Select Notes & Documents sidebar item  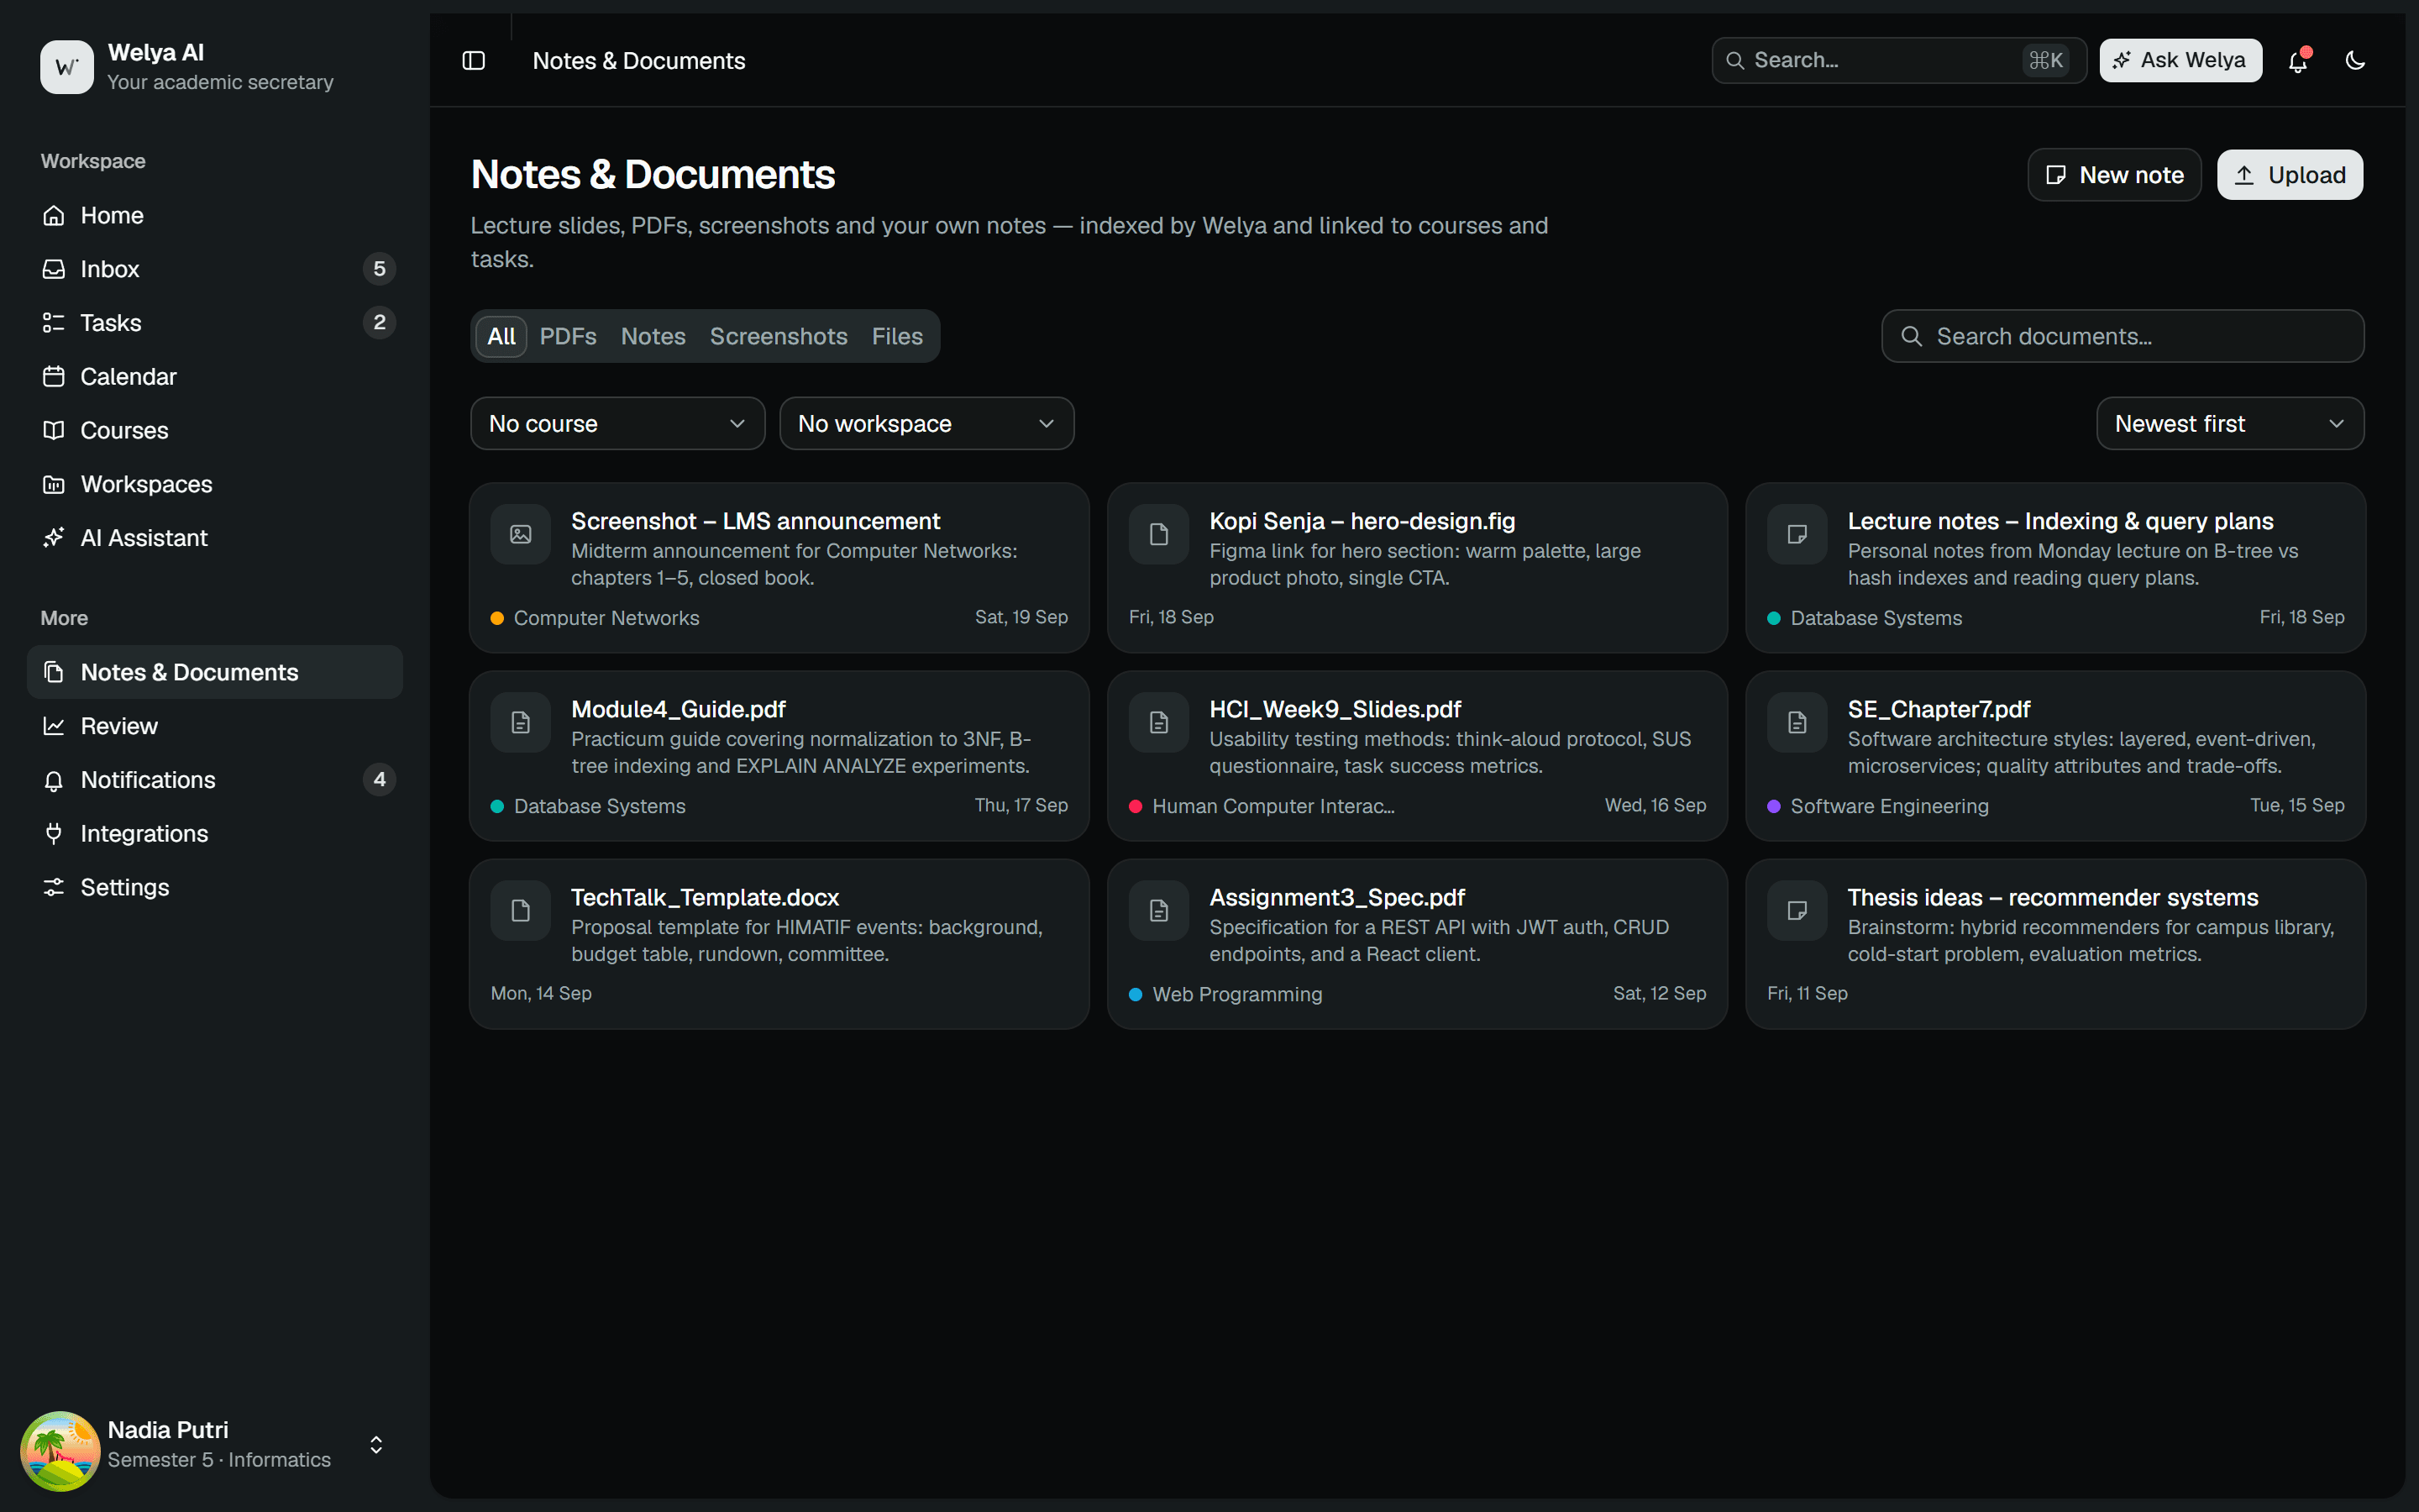(x=215, y=672)
